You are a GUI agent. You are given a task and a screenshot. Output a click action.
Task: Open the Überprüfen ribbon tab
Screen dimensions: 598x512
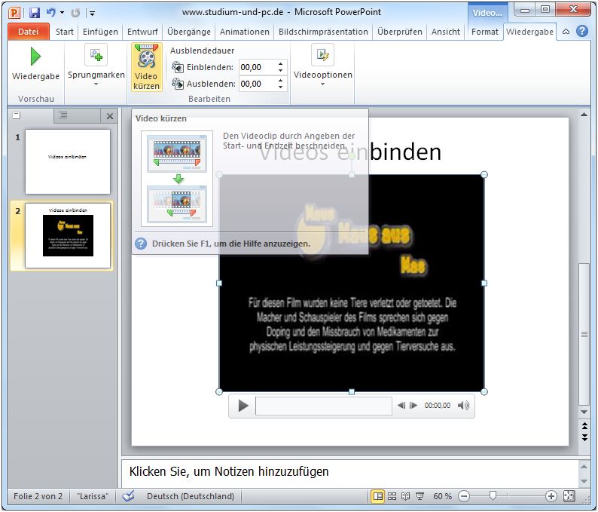click(x=400, y=32)
